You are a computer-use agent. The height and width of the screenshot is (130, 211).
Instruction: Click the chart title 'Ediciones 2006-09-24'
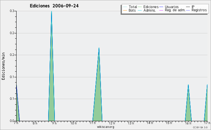[54, 6]
